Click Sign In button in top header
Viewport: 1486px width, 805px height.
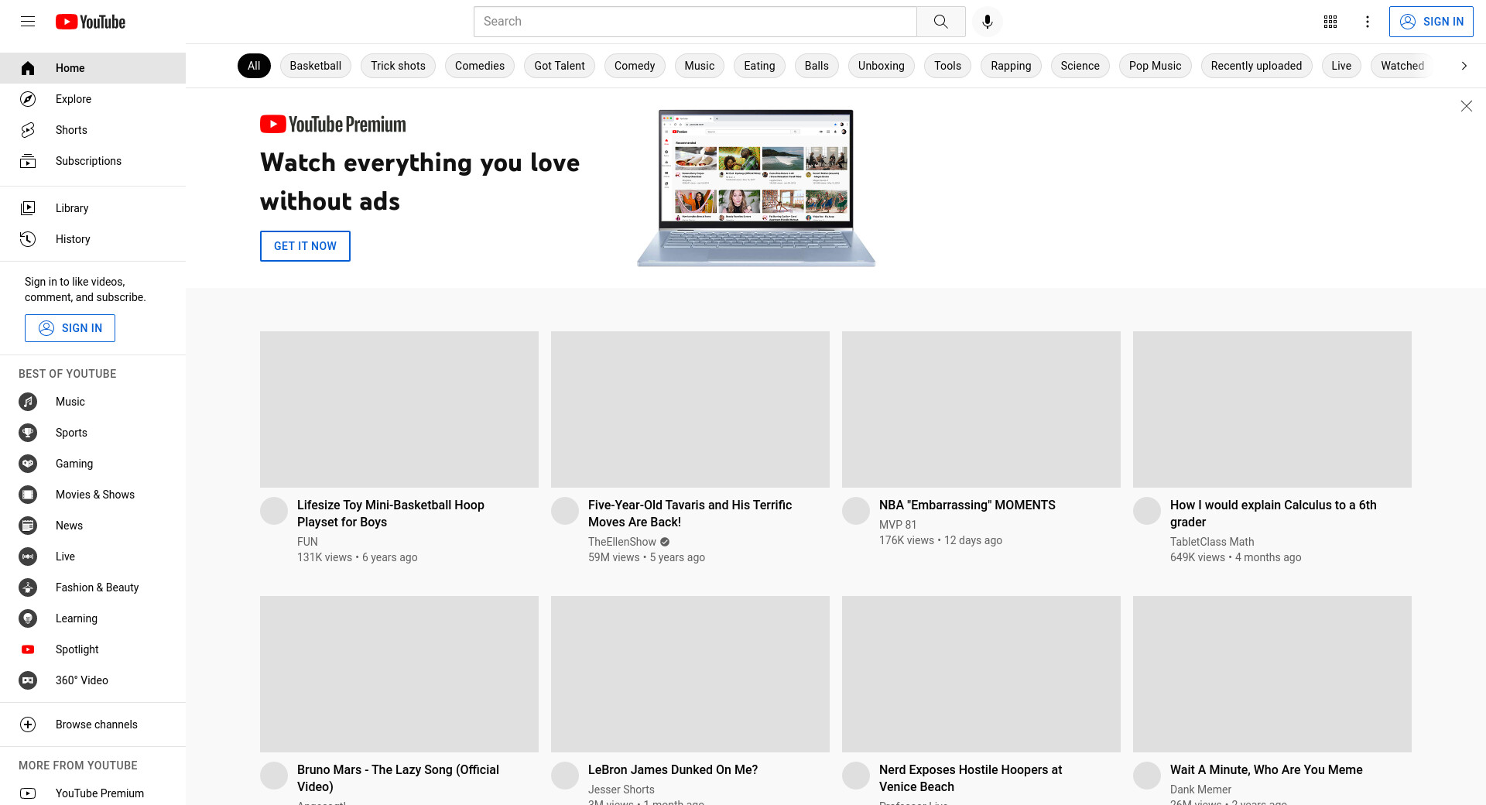(x=1431, y=22)
